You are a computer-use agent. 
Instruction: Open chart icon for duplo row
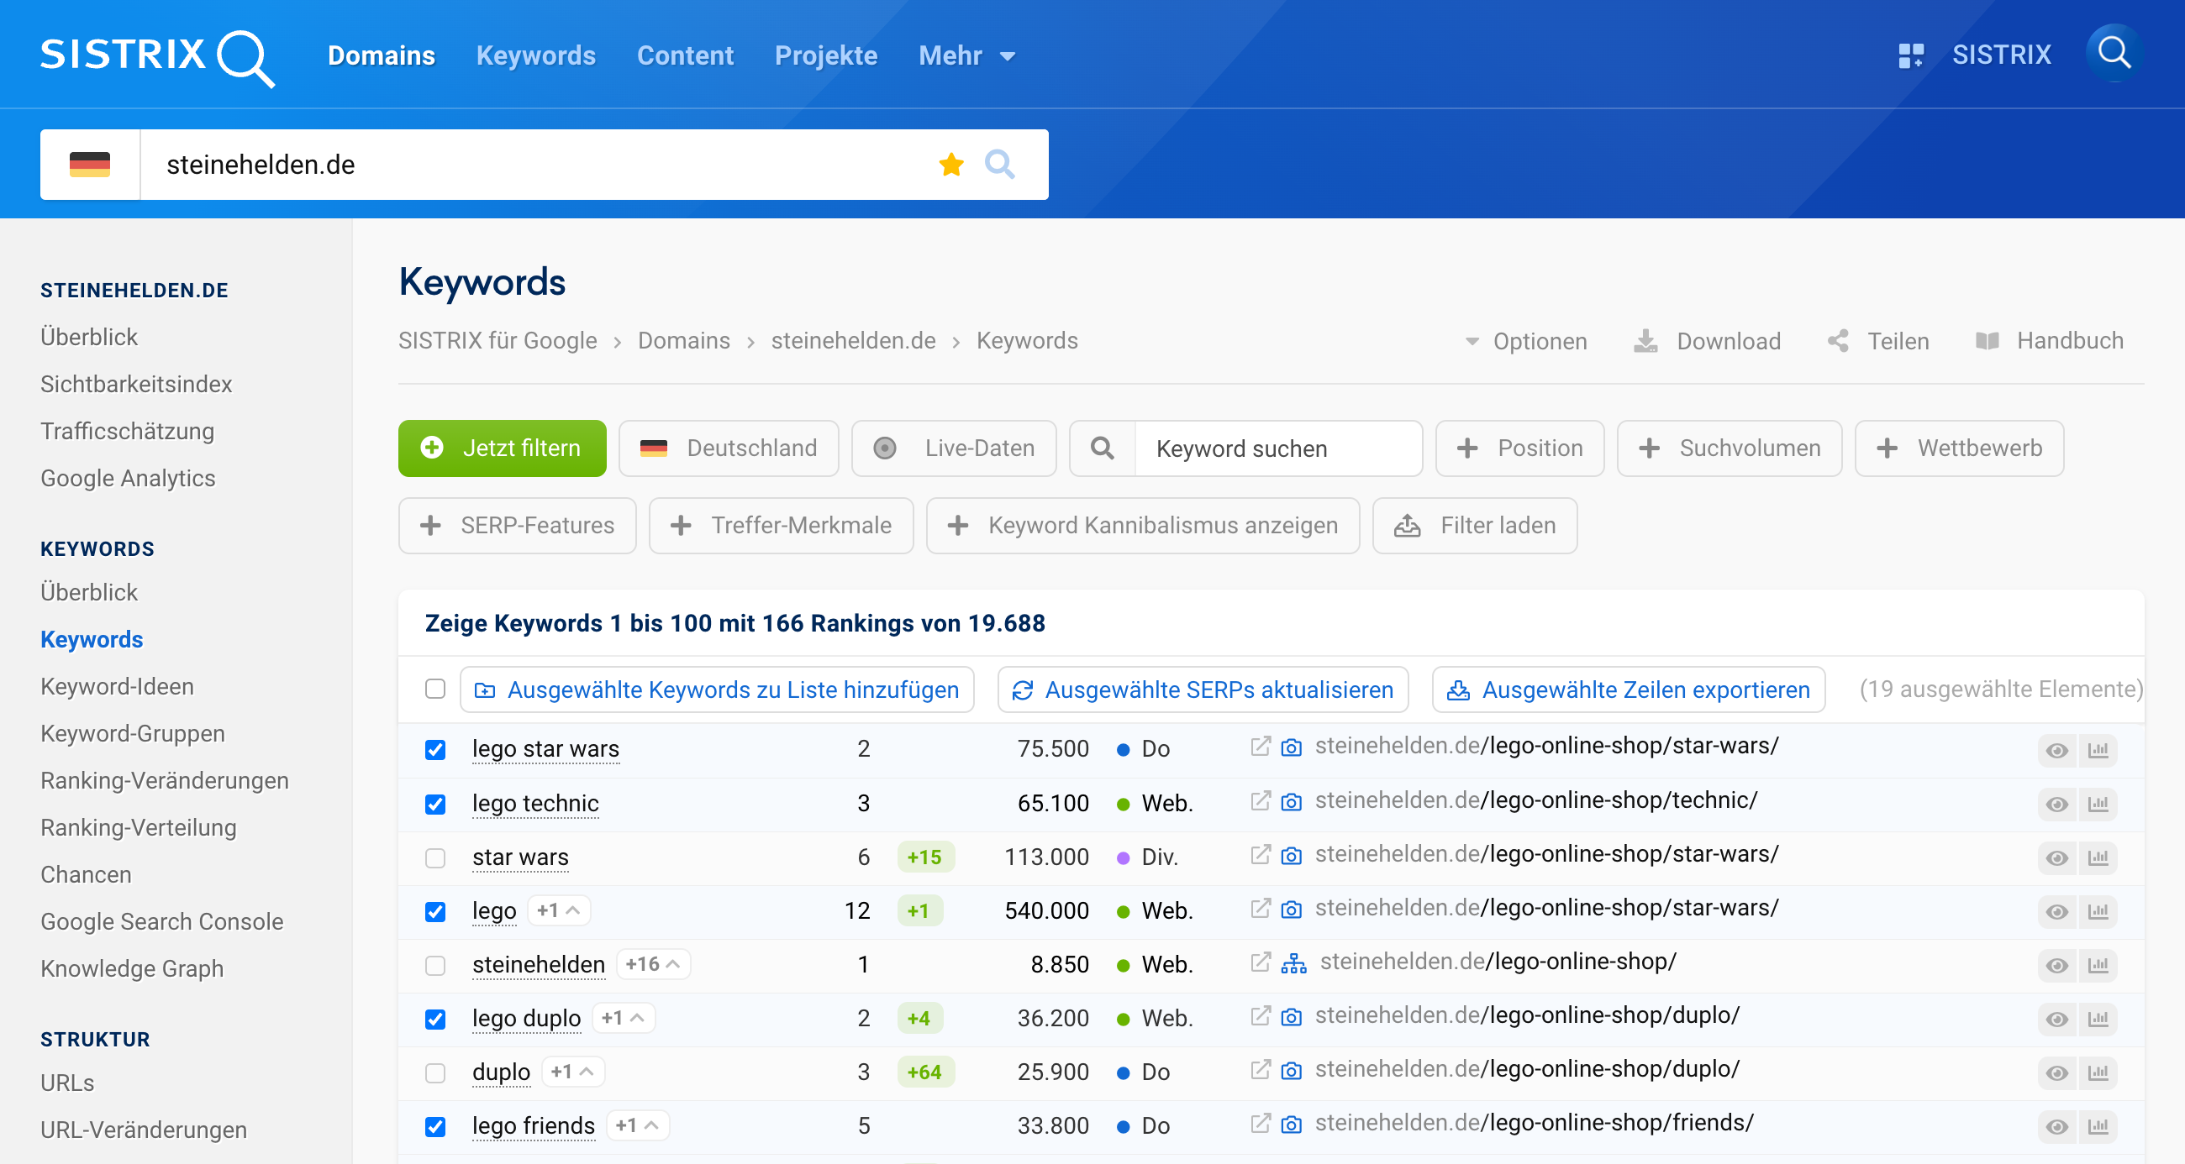(2098, 1073)
